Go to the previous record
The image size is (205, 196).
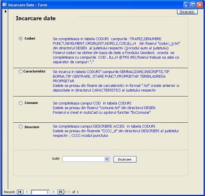(27, 192)
